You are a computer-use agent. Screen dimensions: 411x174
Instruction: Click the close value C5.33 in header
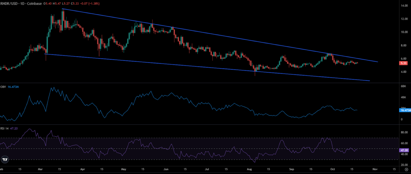tap(74, 4)
